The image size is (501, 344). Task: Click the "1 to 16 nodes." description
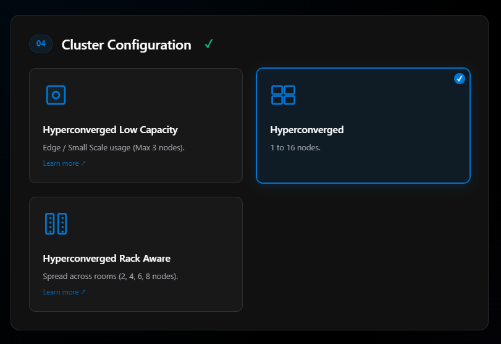295,148
